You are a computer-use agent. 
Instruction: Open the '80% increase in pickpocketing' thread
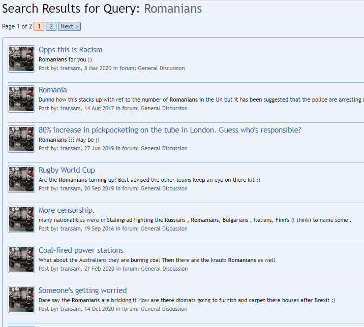coord(169,130)
